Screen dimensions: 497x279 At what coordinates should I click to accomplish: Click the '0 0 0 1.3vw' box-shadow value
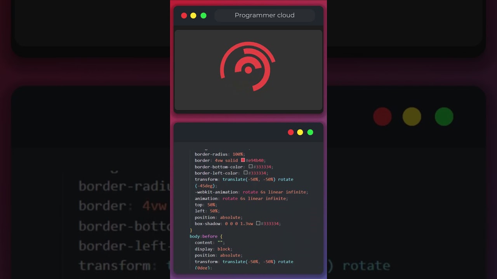[239, 224]
